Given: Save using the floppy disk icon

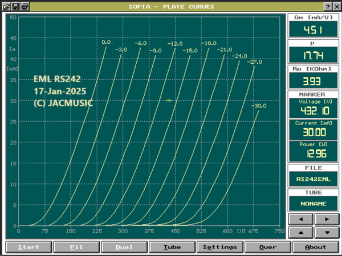Looking at the screenshot, I should coord(15,7).
